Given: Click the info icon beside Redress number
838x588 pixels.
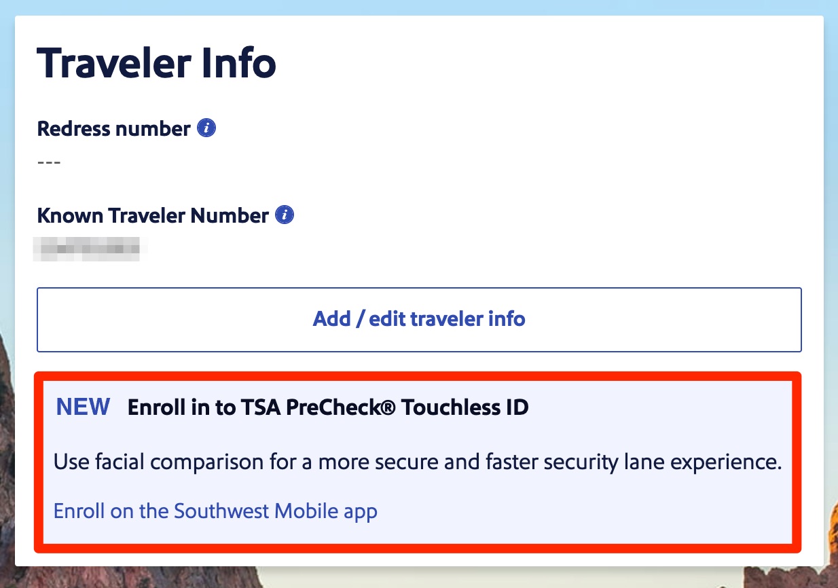Looking at the screenshot, I should click(206, 127).
